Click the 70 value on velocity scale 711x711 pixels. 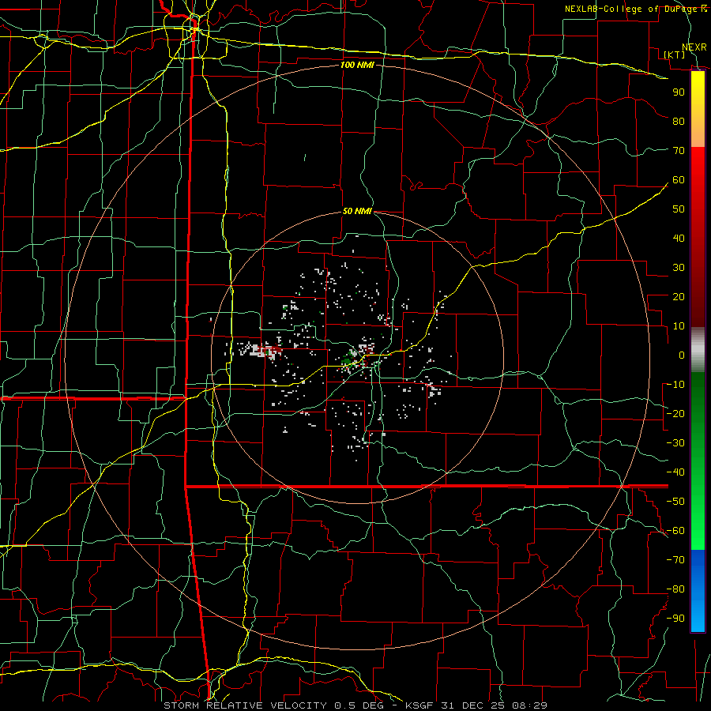point(679,151)
